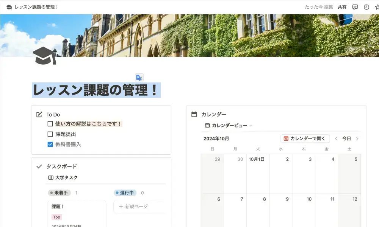Open the comments icon in the top bar
The height and width of the screenshot is (227, 379).
[x=355, y=7]
